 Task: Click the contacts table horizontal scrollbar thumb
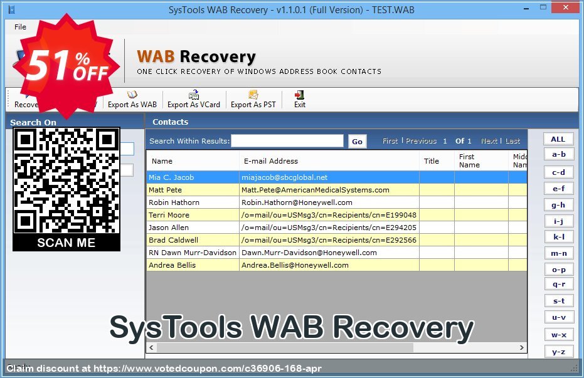pos(285,347)
